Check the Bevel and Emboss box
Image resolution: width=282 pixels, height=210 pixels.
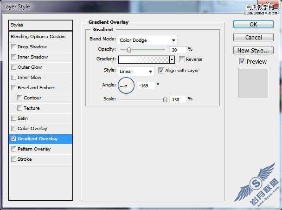click(x=13, y=88)
